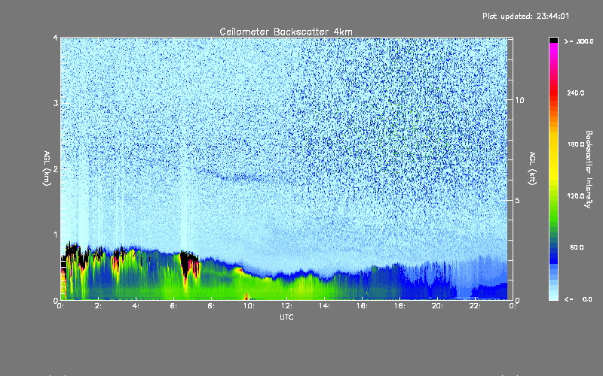This screenshot has height=376, width=603.
Task: Click the "6:" tick on UTC axis
Action: tap(173, 306)
